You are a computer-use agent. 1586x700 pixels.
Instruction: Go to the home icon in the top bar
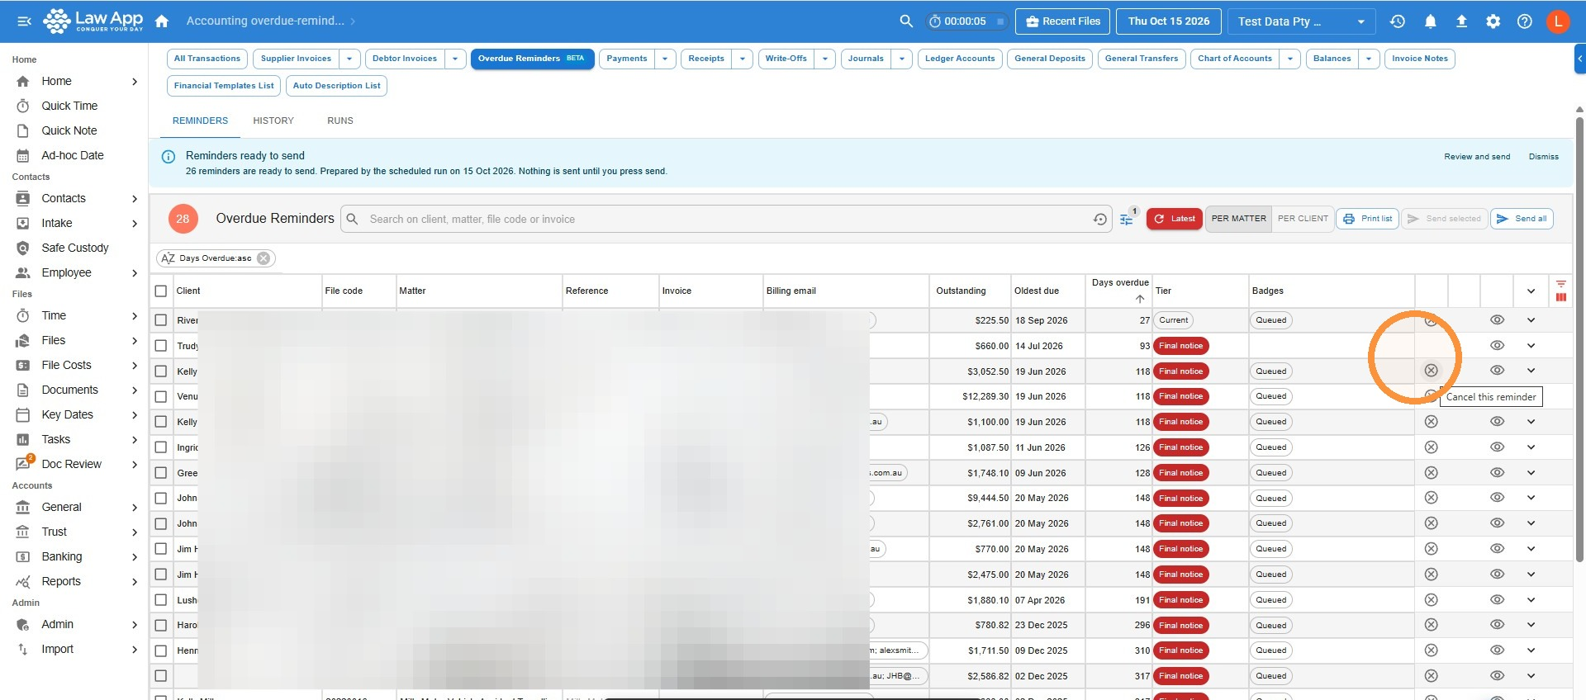tap(162, 21)
